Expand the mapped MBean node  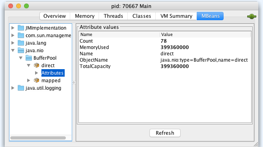[29, 81]
